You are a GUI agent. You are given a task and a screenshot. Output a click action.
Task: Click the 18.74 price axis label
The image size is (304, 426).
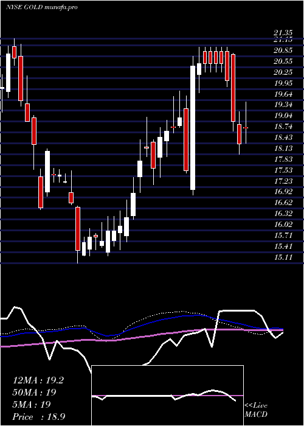coord(283,127)
